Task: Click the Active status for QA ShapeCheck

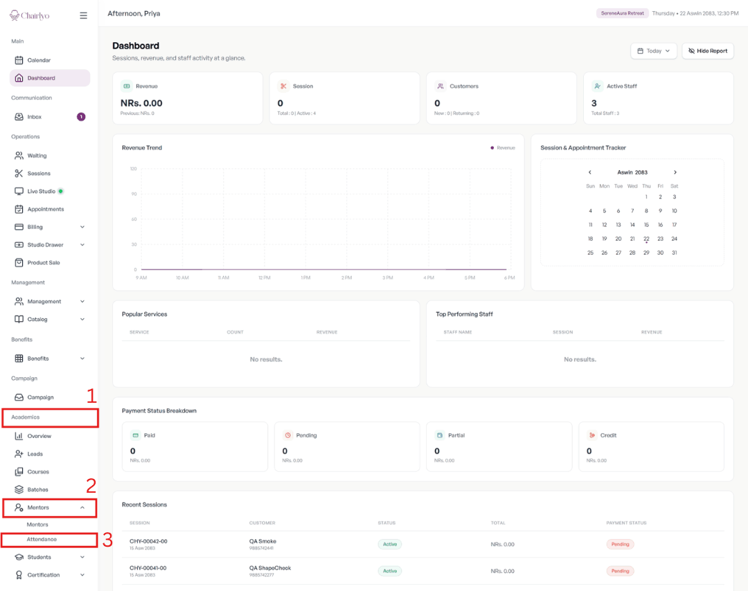Action: point(390,571)
